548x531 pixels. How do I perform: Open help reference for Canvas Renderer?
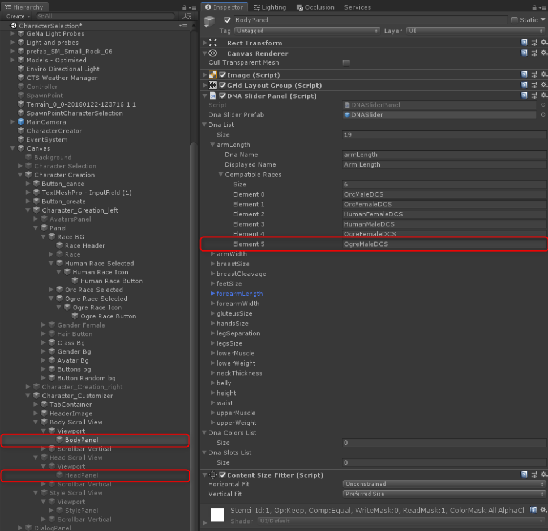524,53
